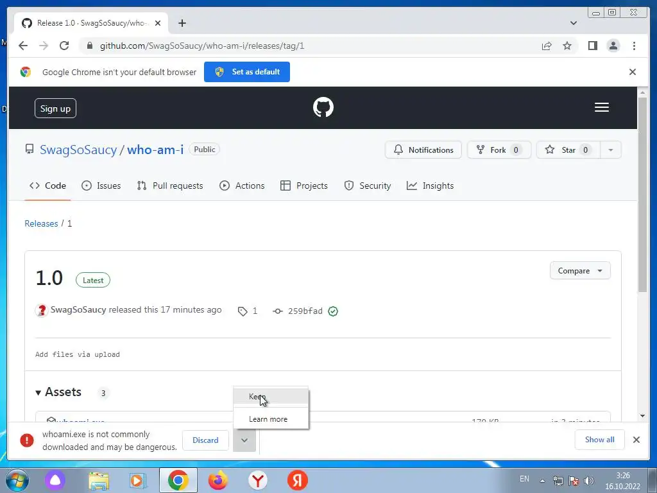Viewport: 657px width, 493px height.
Task: Click the GitHub Octocat logo in header
Action: [323, 107]
